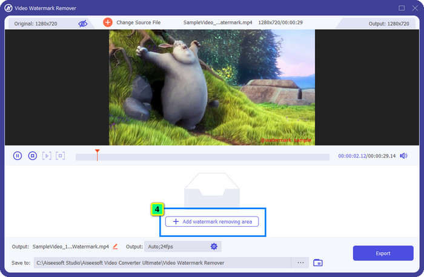Click the red playhead marker

pyautogui.click(x=97, y=152)
